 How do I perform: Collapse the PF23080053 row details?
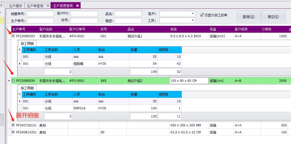[x=13, y=36]
